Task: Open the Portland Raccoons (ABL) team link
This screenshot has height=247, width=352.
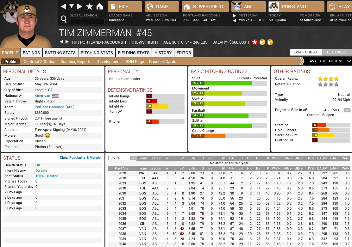Action: coord(54,107)
